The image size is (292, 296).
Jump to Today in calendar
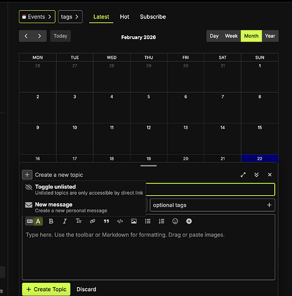click(x=60, y=36)
